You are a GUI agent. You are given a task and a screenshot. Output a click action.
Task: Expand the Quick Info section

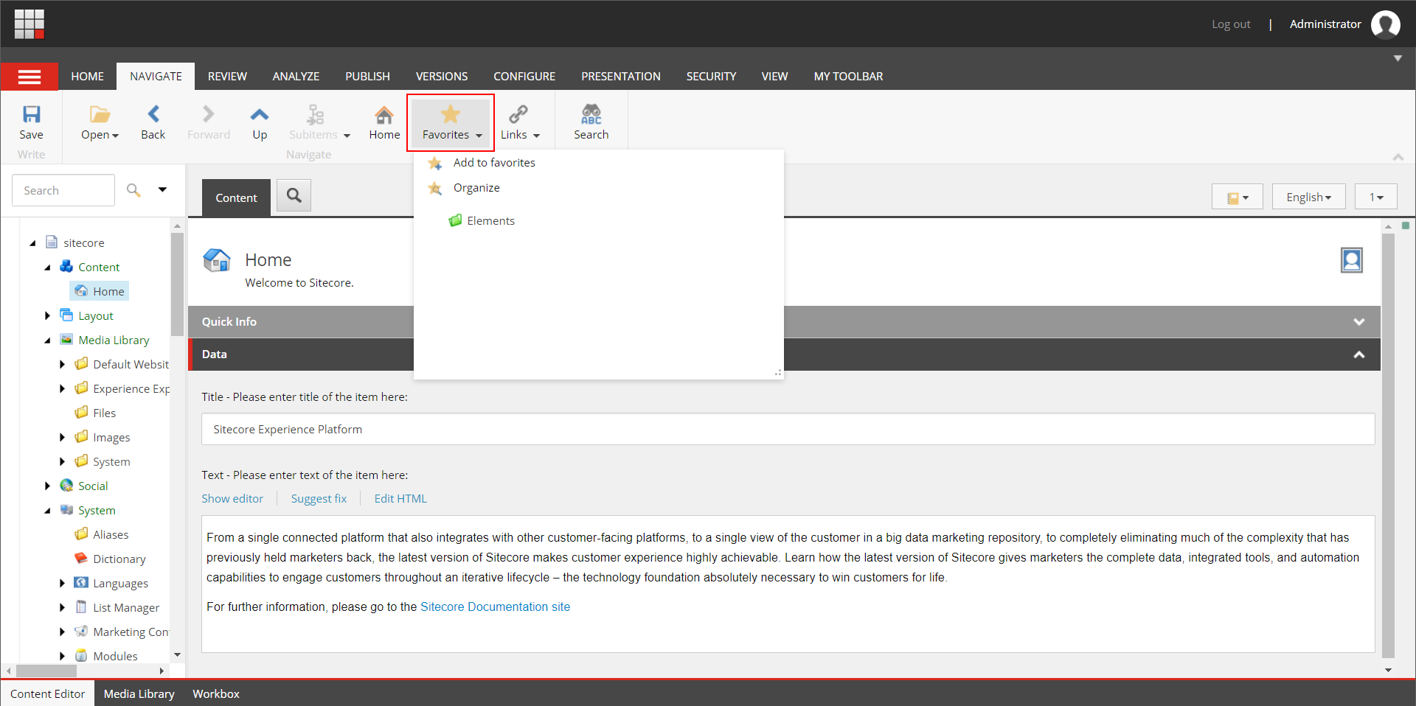coord(1358,322)
